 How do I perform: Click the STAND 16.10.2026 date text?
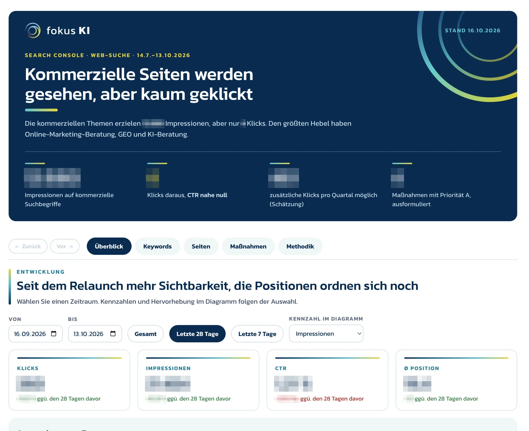click(x=473, y=30)
